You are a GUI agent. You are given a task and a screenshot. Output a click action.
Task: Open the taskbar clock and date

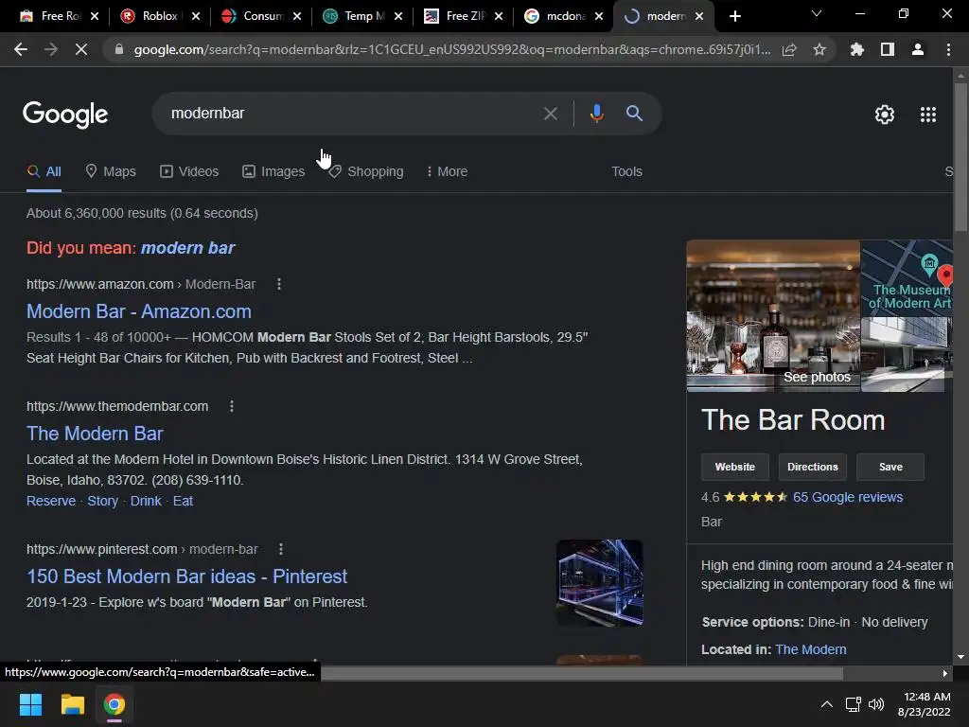pos(924,704)
